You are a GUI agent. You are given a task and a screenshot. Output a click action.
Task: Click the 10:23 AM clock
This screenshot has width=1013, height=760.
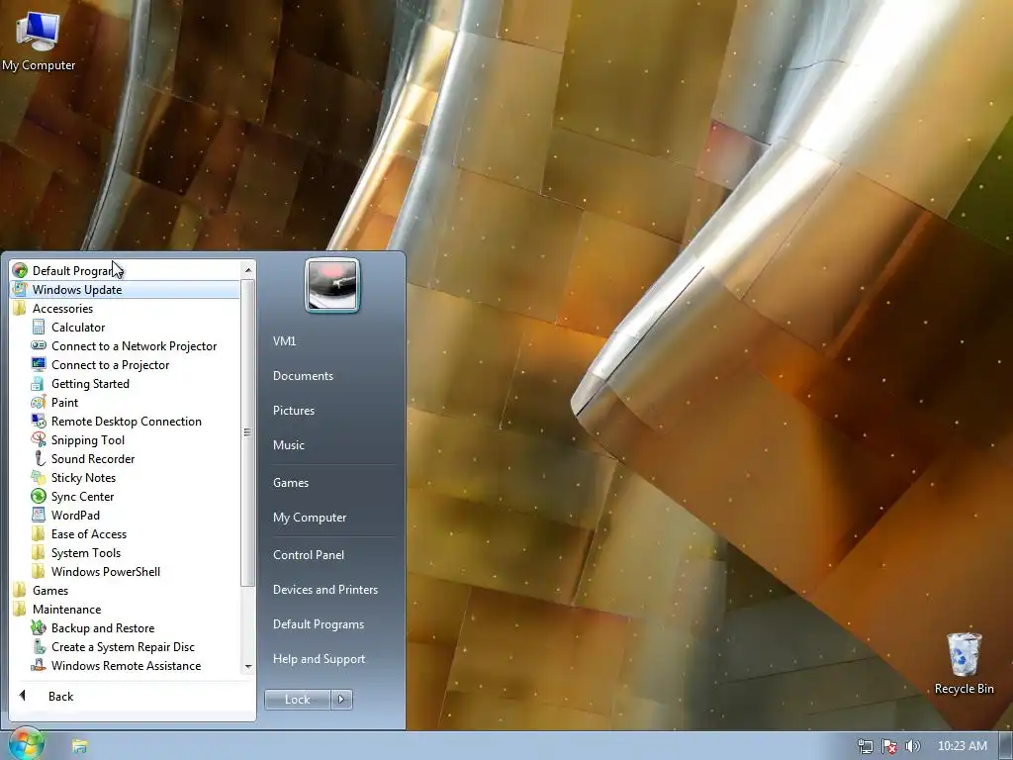(x=962, y=746)
